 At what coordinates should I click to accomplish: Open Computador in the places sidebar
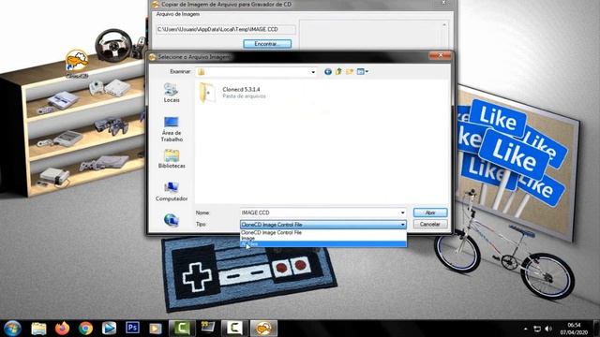pos(172,192)
